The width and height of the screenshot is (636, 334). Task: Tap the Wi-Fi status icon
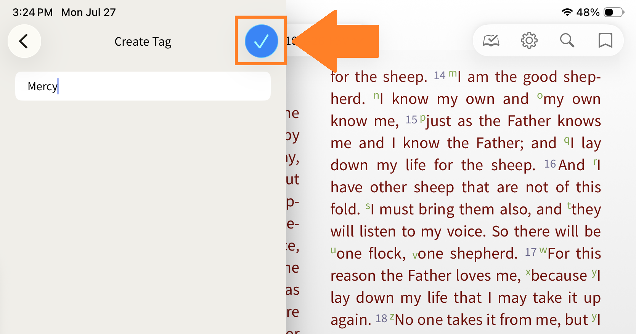pos(567,12)
